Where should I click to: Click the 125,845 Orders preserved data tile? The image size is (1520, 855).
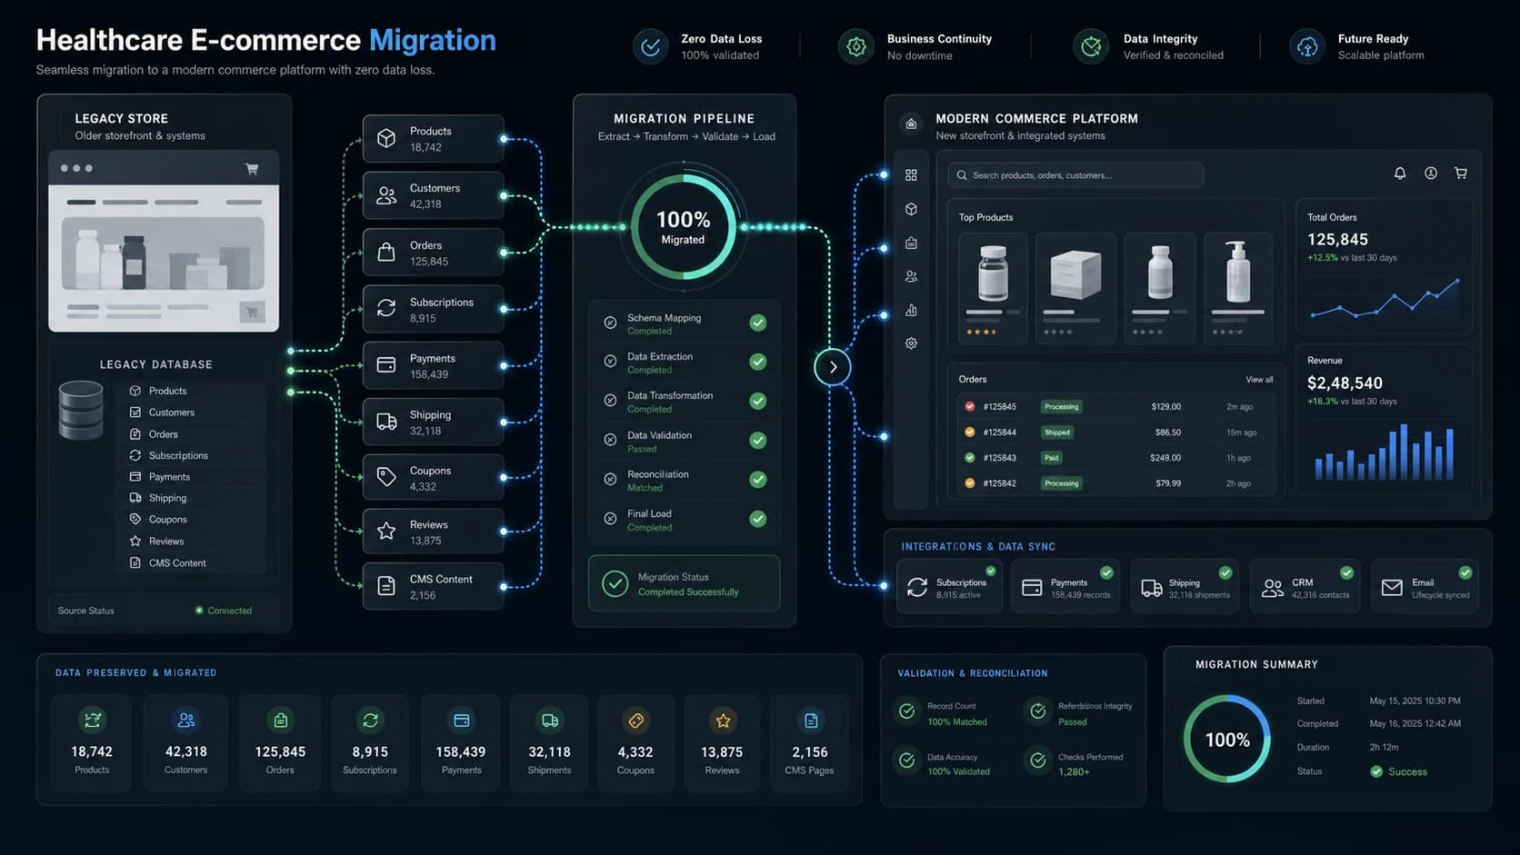click(x=280, y=742)
